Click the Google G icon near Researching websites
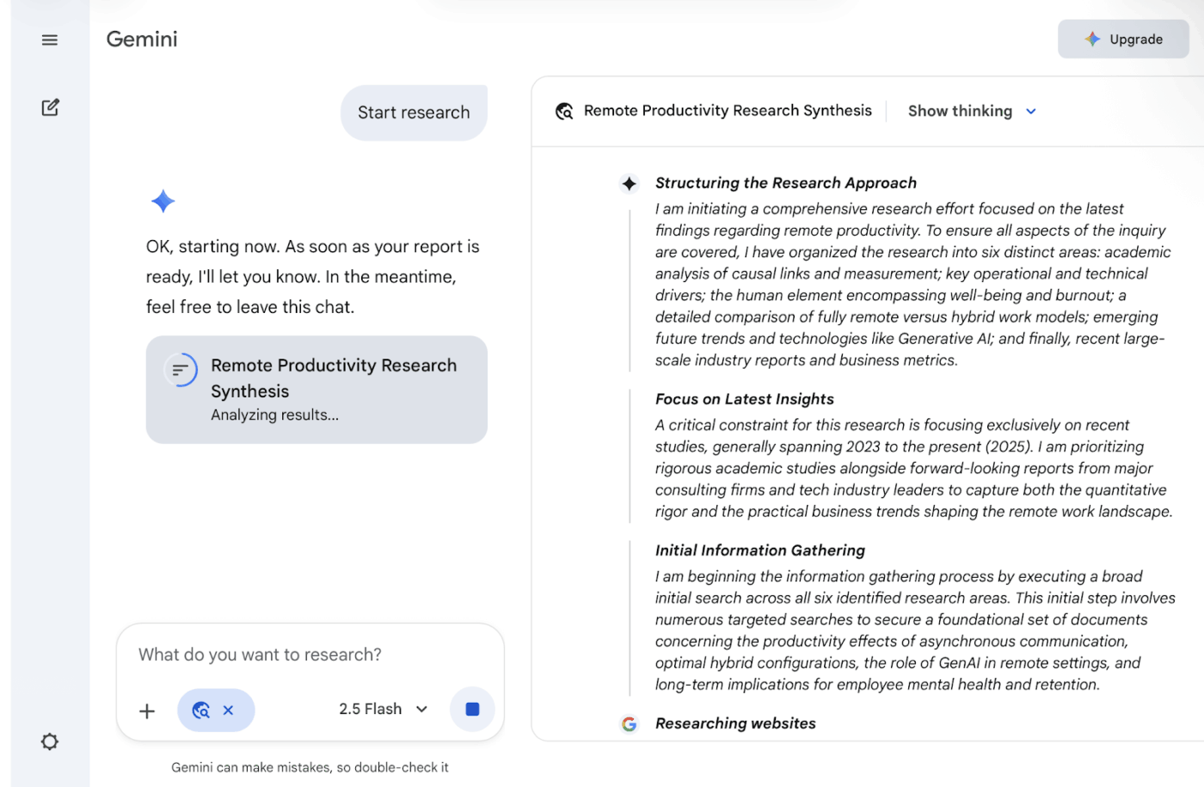Image resolution: width=1204 pixels, height=787 pixels. pos(630,723)
